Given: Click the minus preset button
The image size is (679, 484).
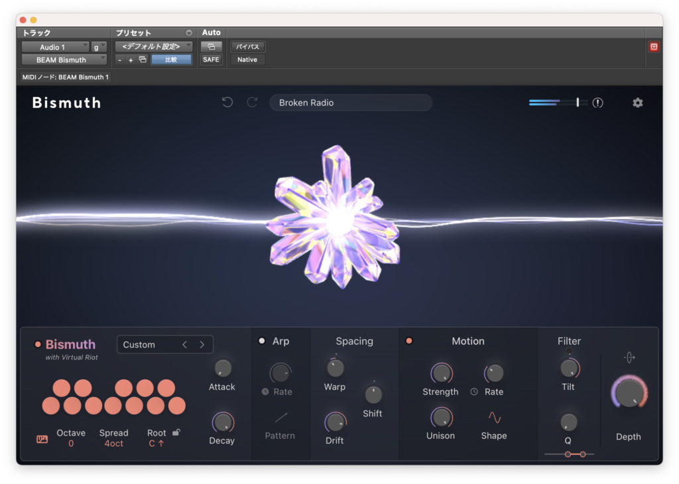Looking at the screenshot, I should click(x=119, y=60).
